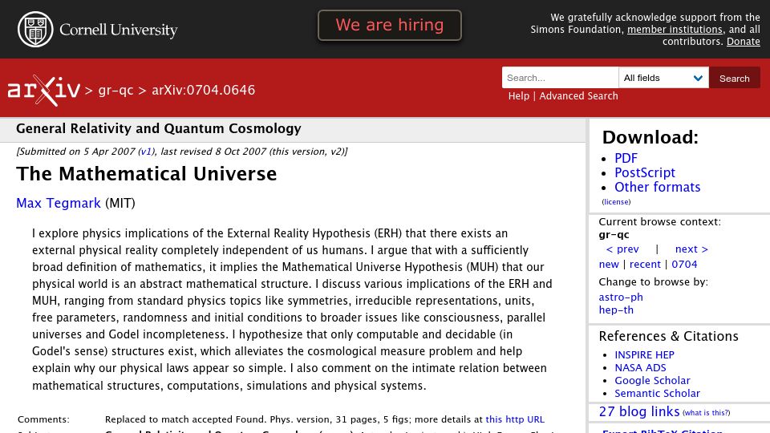Go to previous paper with prev link

point(622,249)
